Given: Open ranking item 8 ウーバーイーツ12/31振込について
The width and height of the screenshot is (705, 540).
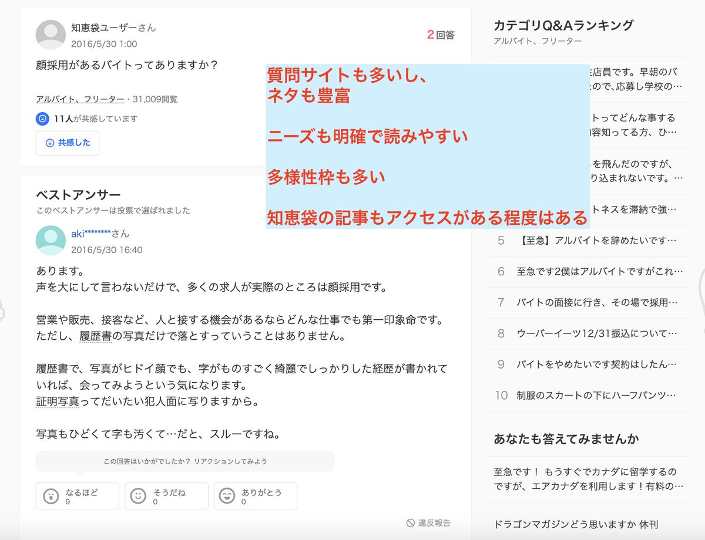Looking at the screenshot, I should click(589, 333).
